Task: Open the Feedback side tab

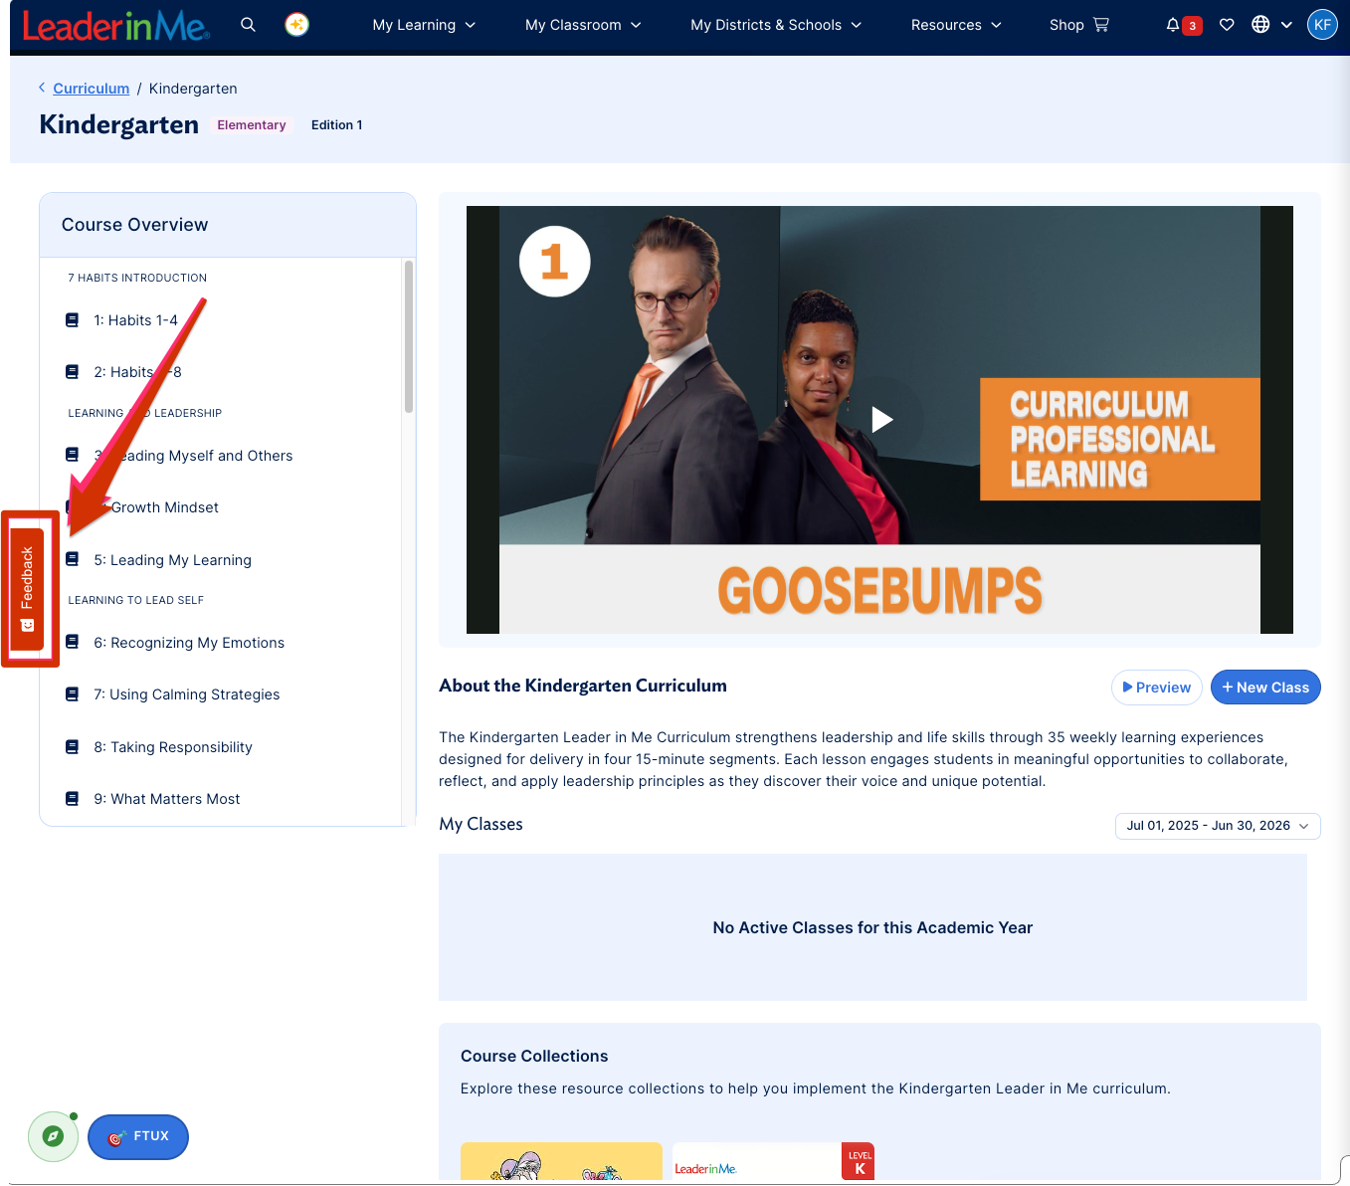Action: pyautogui.click(x=27, y=589)
